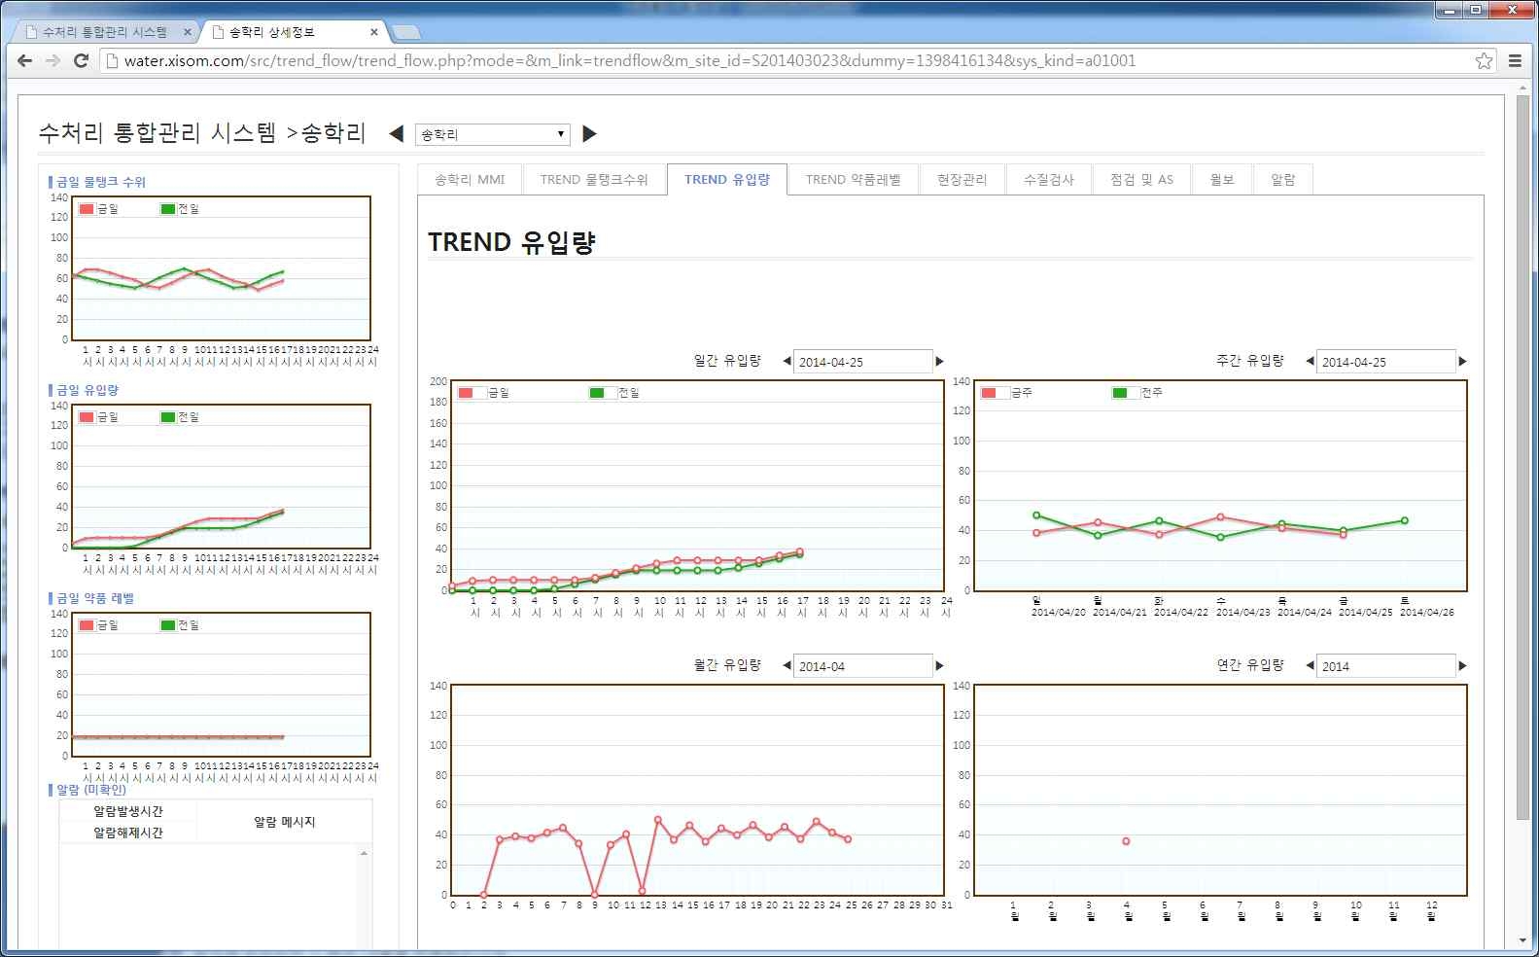Close the 수처리 통합관리 시스템 tab

[188, 32]
